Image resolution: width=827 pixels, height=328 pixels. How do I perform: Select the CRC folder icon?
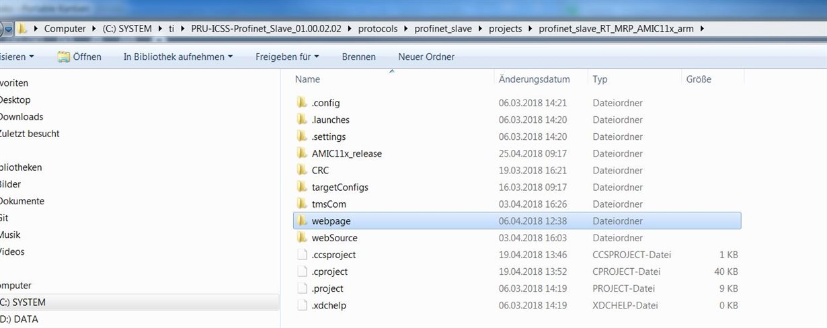(302, 170)
